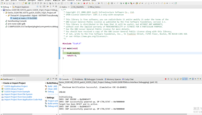Click S32DS Project From Example link
The height and width of the screenshot is (115, 202).
pyautogui.click(x=17, y=91)
